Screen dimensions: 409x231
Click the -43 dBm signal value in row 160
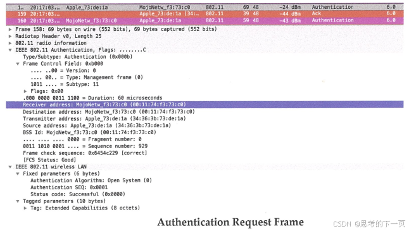tap(290, 21)
